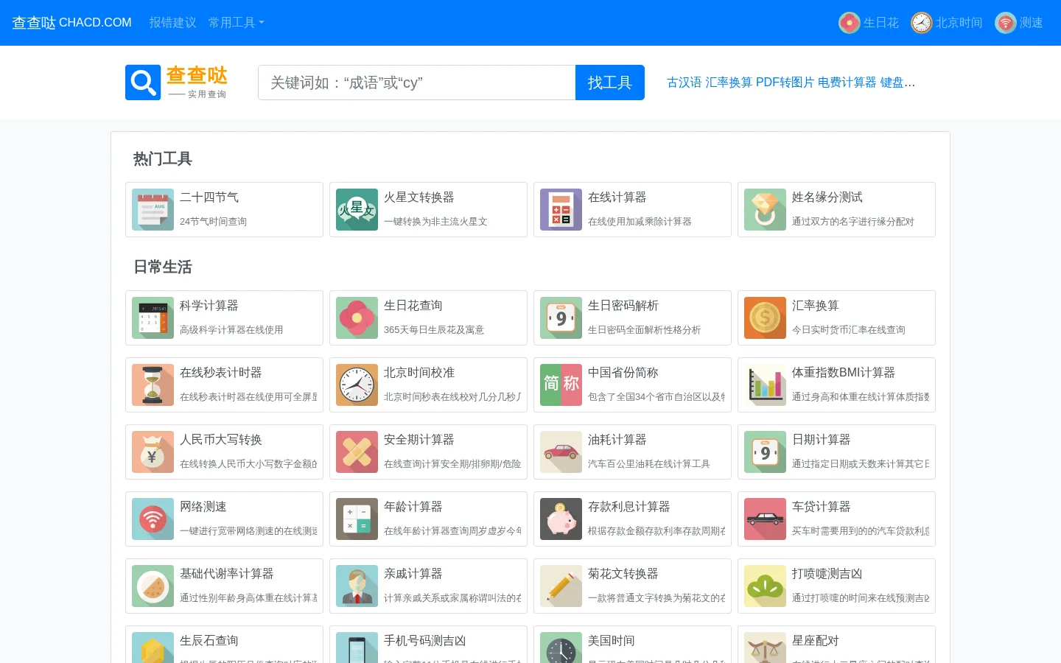Open the 中国省份简称 icon
Image resolution: width=1061 pixels, height=663 pixels.
point(561,385)
